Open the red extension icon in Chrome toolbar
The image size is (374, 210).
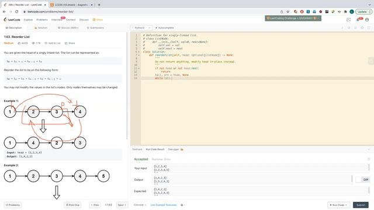point(302,12)
